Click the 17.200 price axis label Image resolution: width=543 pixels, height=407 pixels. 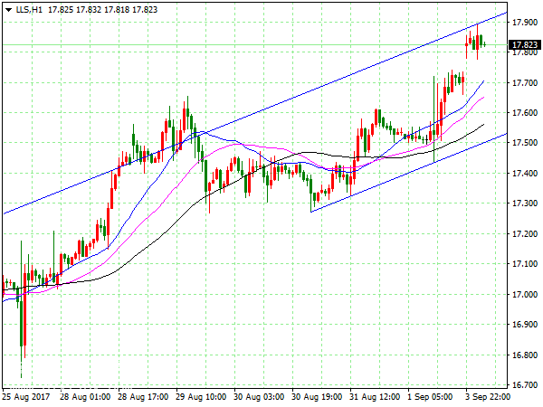[x=525, y=234]
